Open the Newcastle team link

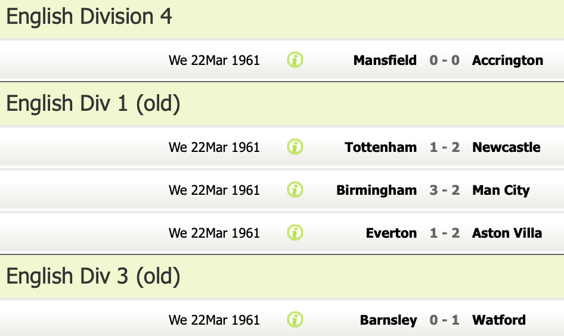[x=506, y=147]
